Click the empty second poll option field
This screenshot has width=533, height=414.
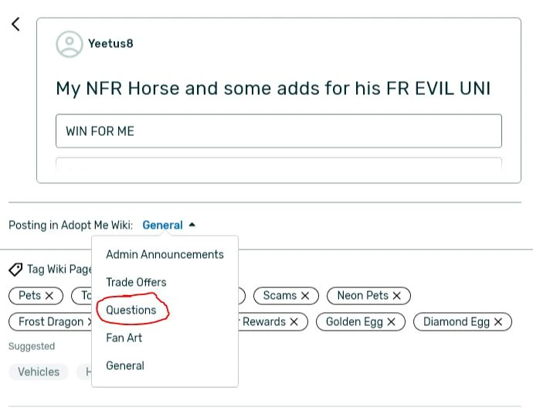278,164
